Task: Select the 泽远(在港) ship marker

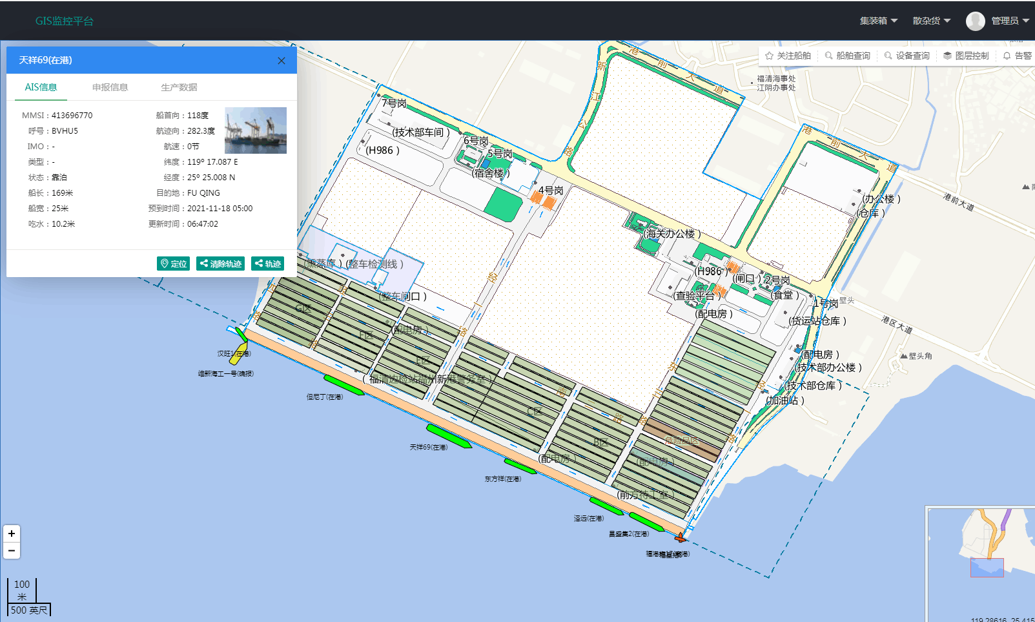Action: (x=606, y=506)
